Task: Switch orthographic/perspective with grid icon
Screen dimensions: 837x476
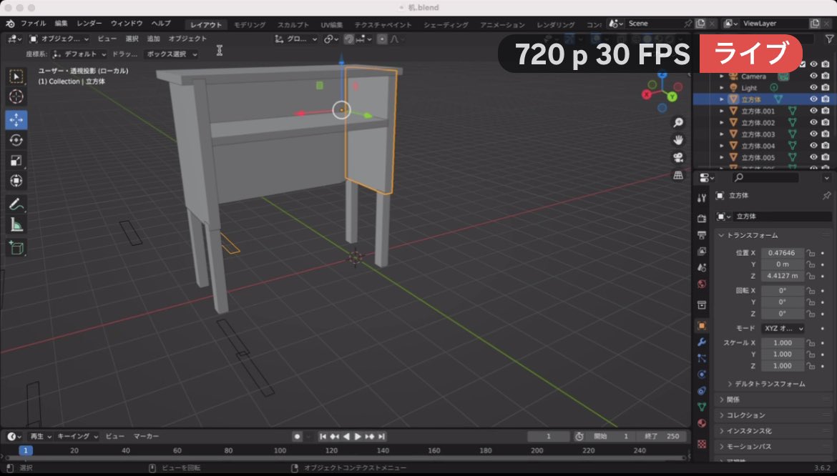Action: [678, 175]
